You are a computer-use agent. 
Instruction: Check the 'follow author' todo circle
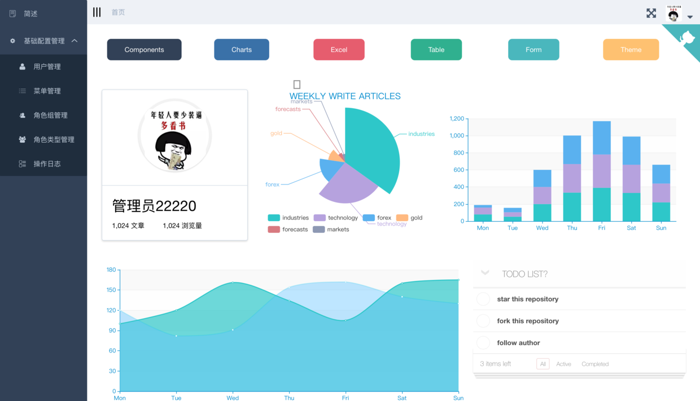click(x=483, y=342)
